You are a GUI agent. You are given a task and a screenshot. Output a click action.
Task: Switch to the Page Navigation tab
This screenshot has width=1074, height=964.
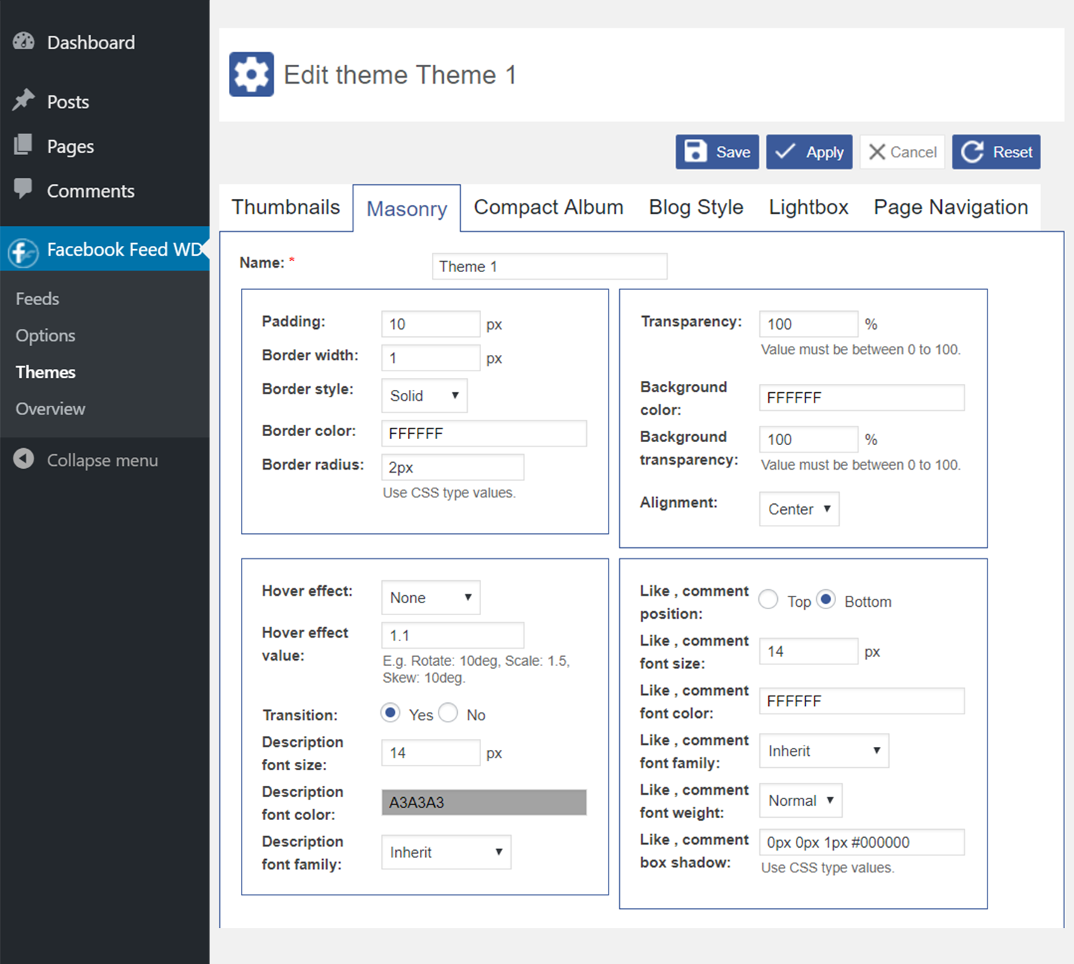coord(951,207)
